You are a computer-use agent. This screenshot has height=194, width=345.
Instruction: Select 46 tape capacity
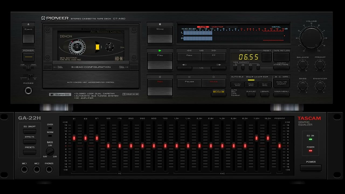(x=243, y=68)
